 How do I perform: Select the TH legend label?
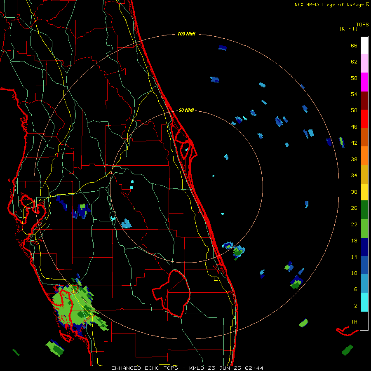pyautogui.click(x=354, y=322)
